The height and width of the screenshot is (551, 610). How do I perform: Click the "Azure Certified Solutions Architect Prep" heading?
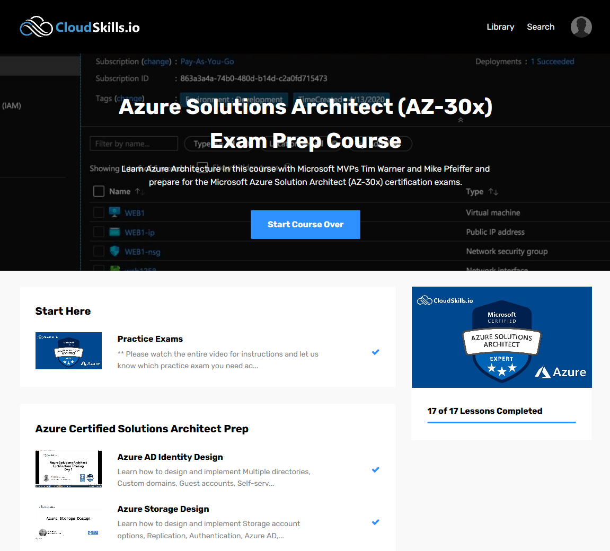[142, 429]
